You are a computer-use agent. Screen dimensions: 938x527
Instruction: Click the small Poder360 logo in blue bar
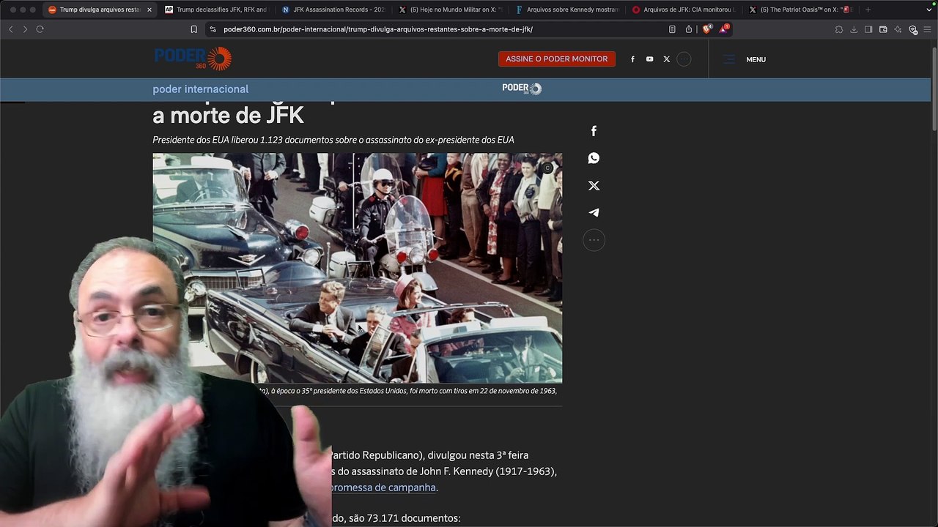click(522, 89)
